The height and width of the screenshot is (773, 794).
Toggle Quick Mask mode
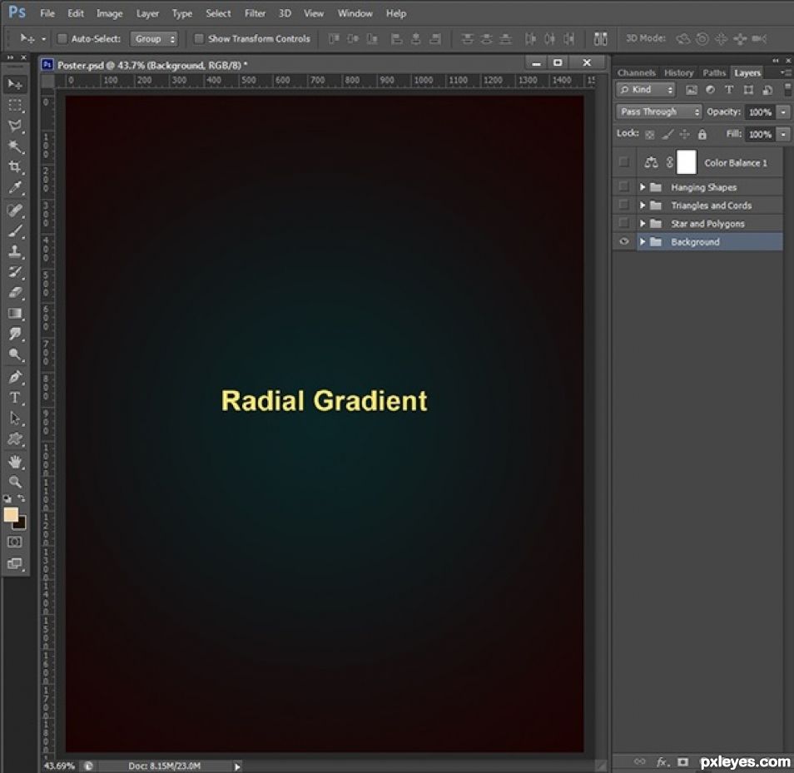click(x=15, y=543)
